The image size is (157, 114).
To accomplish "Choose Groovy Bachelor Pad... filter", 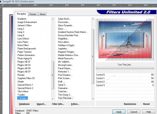I will 69,35.
